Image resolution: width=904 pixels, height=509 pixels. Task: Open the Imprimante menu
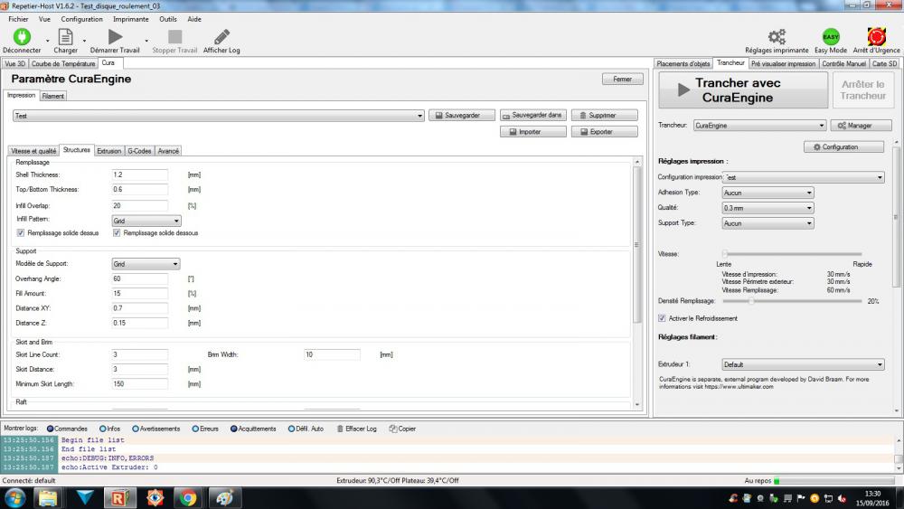[131, 19]
